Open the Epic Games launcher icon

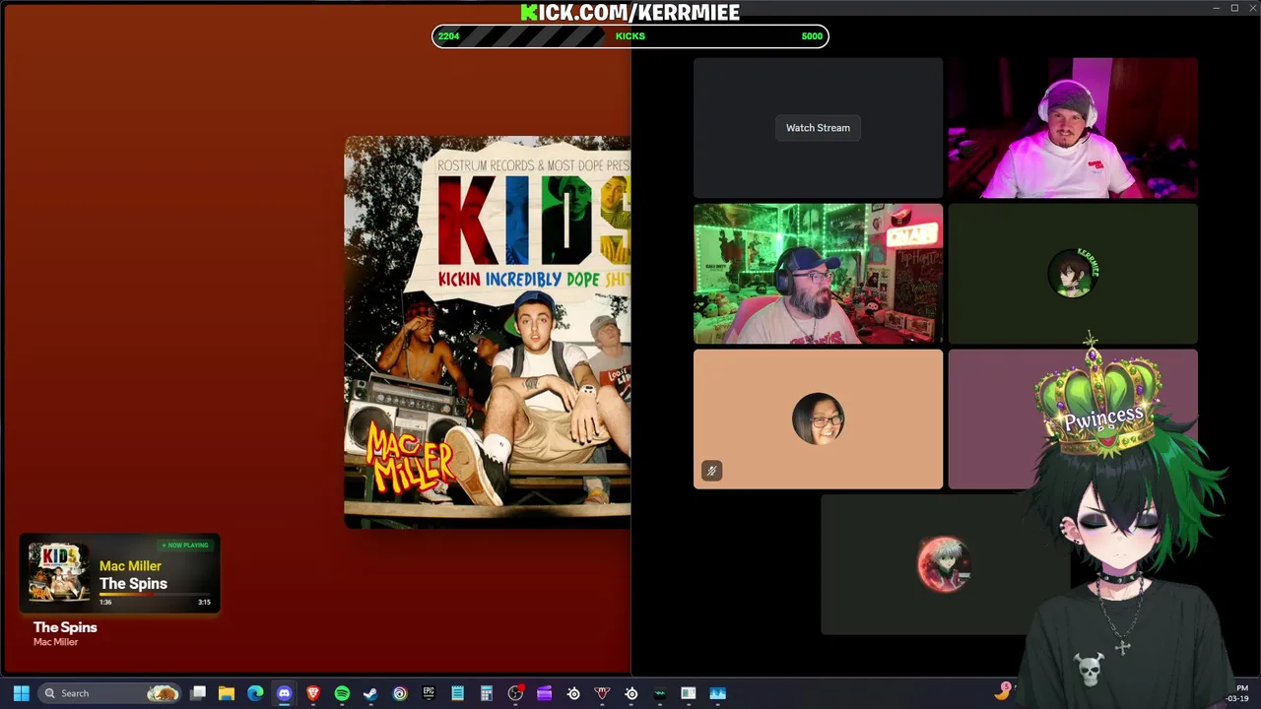tap(429, 693)
